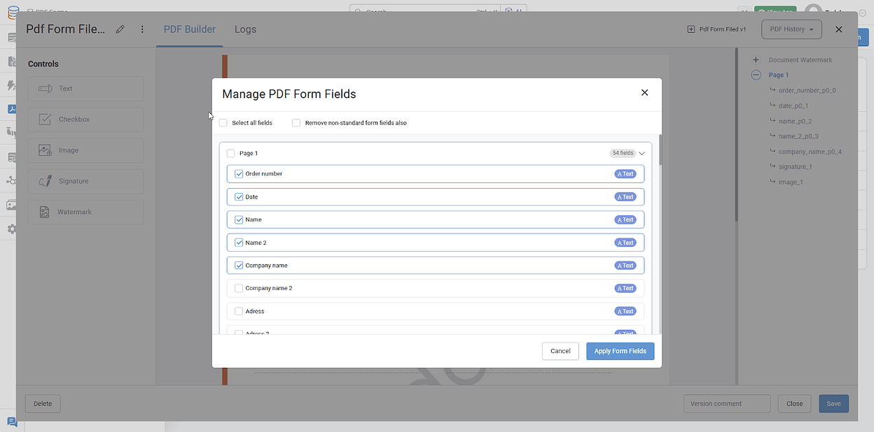Click the arrow icon beside order_number_p0_0
This screenshot has height=432, width=874.
click(x=772, y=90)
